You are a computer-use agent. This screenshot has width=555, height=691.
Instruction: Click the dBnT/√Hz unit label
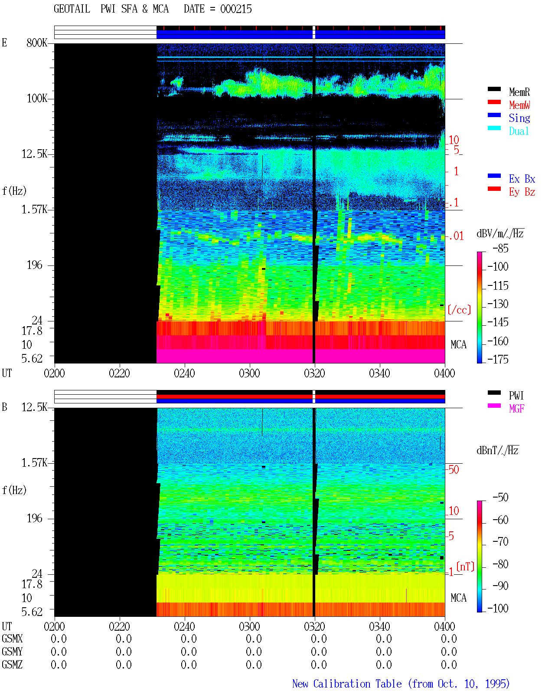coord(498,450)
